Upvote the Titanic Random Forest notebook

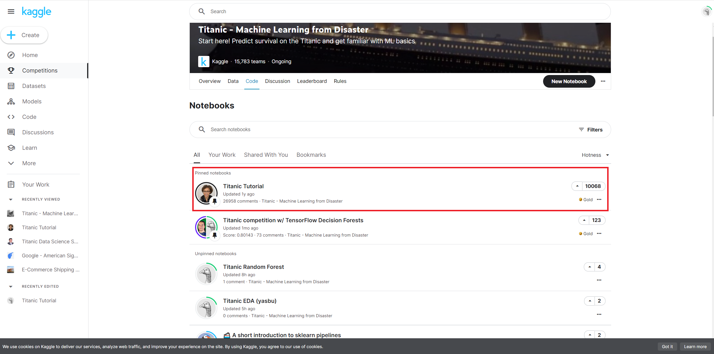[x=589, y=267]
